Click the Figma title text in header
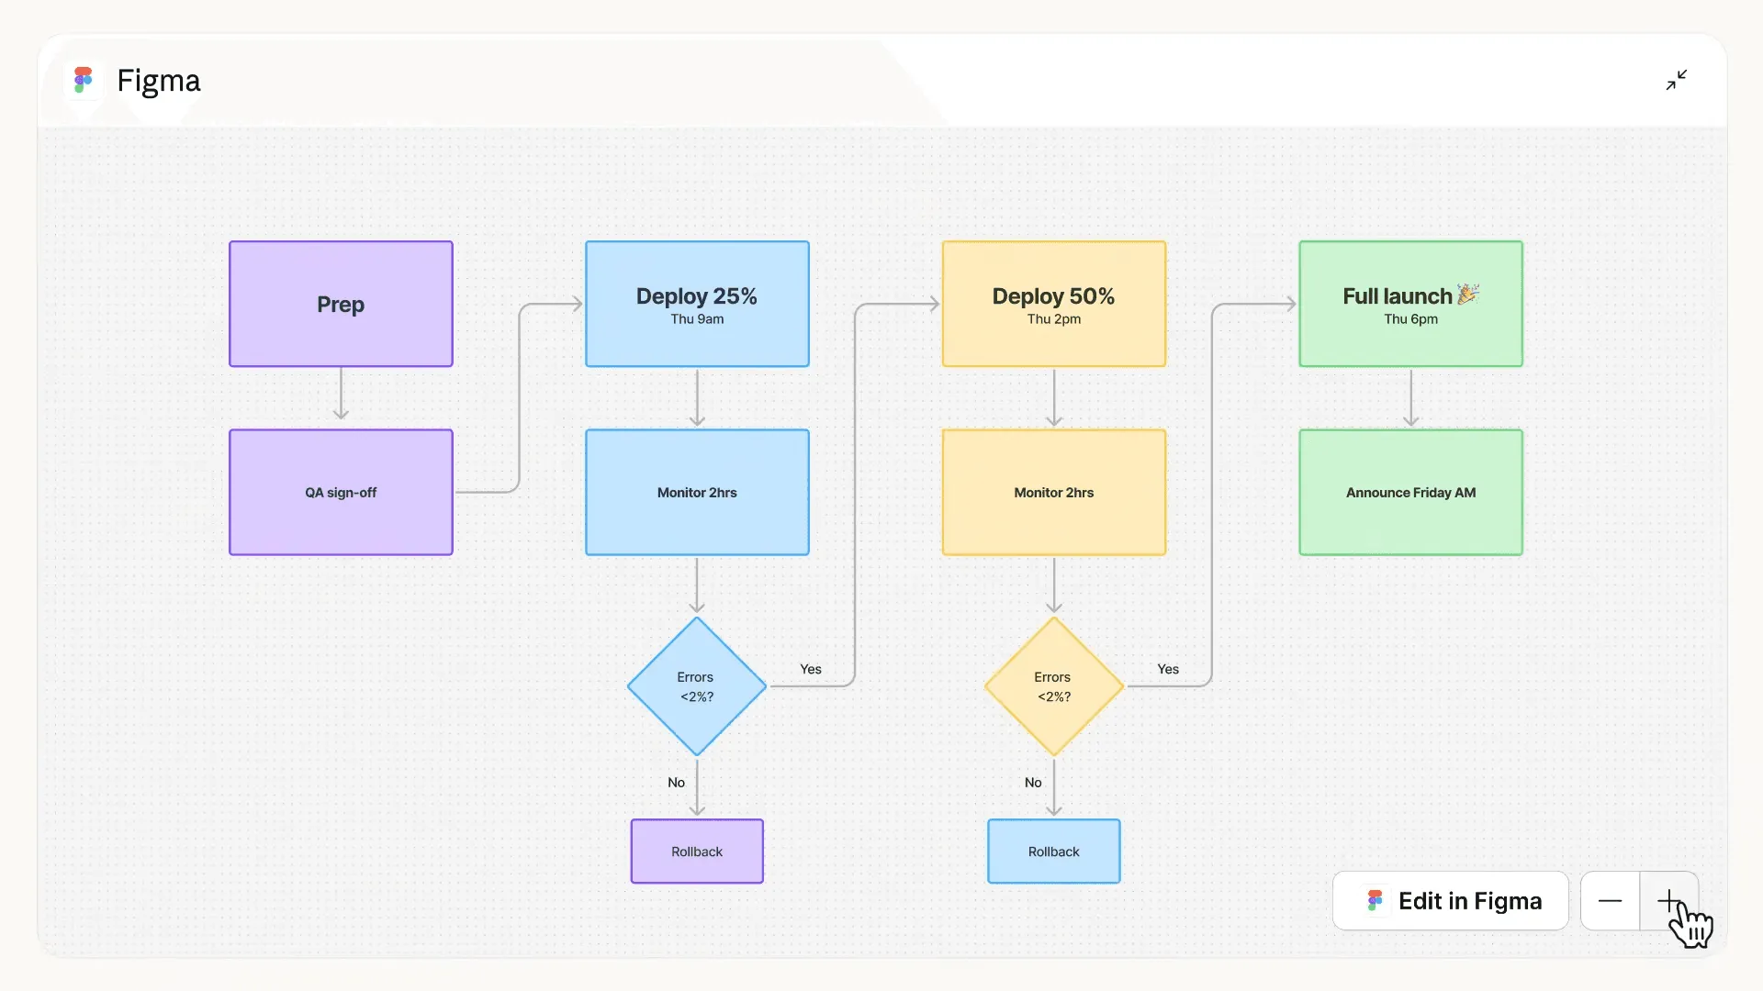 (158, 81)
